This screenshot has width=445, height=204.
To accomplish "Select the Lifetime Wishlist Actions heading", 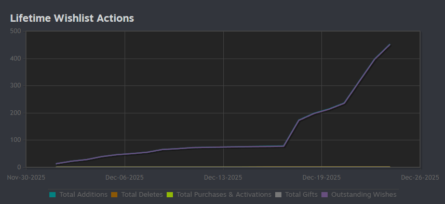I will click(x=72, y=18).
